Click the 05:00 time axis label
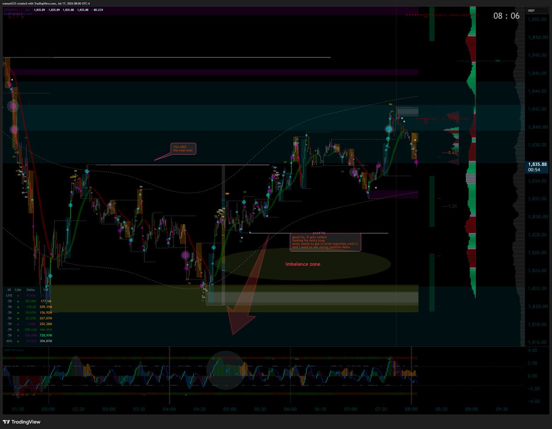This screenshot has width=552, height=429. [230, 409]
